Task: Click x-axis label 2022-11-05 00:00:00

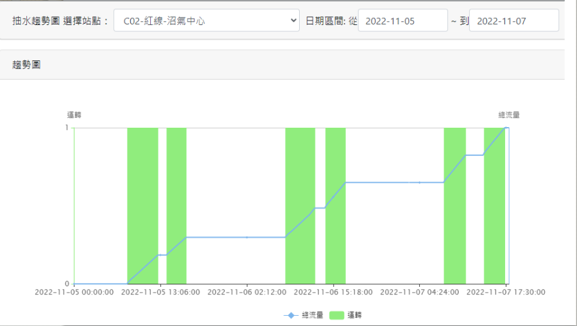Action: tap(74, 292)
